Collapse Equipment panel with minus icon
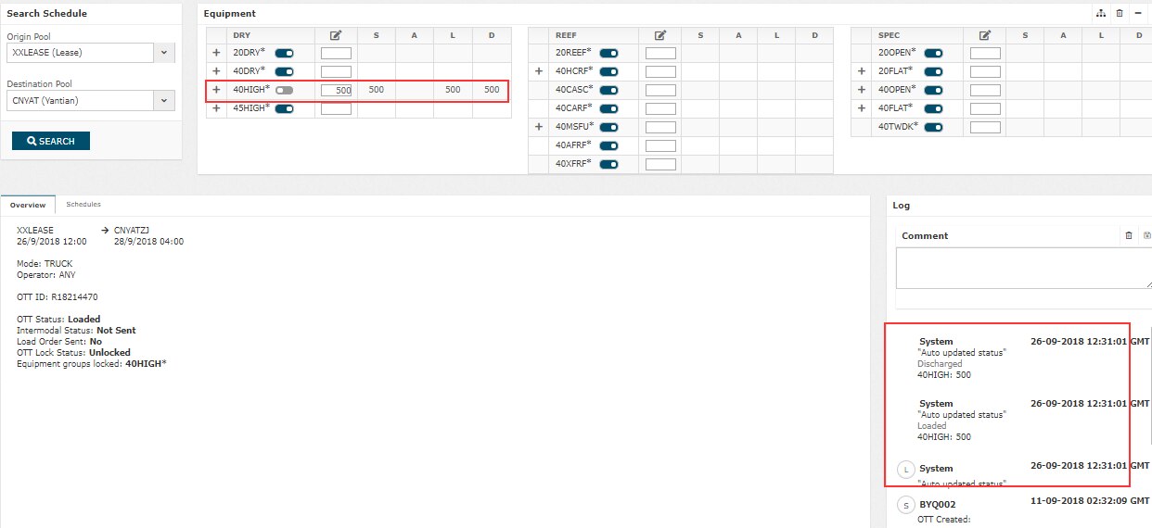The image size is (1152, 528). tap(1138, 14)
